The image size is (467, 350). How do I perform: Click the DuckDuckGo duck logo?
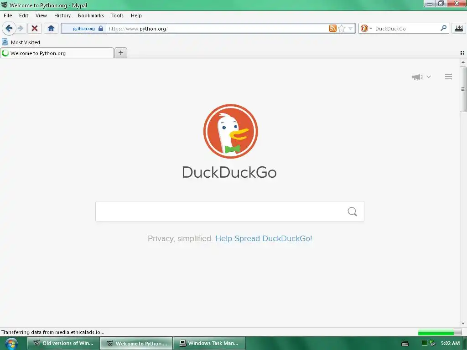coord(230,131)
